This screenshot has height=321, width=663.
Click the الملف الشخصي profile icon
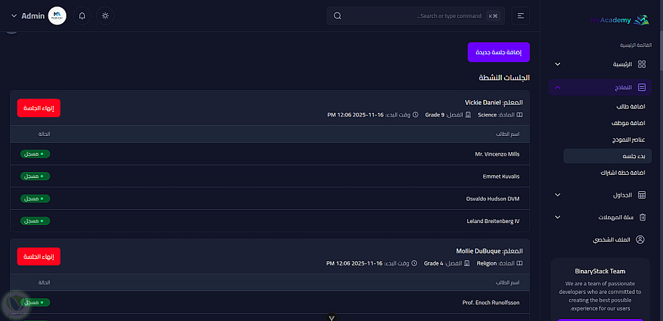[x=641, y=240]
